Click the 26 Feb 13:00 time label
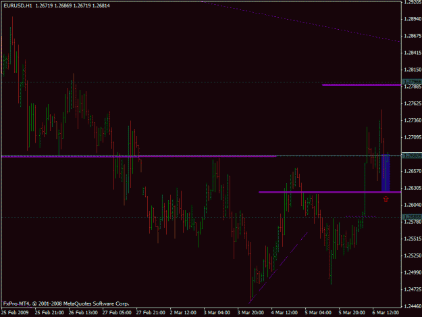Screen dimensions: 422x317 pos(83,313)
